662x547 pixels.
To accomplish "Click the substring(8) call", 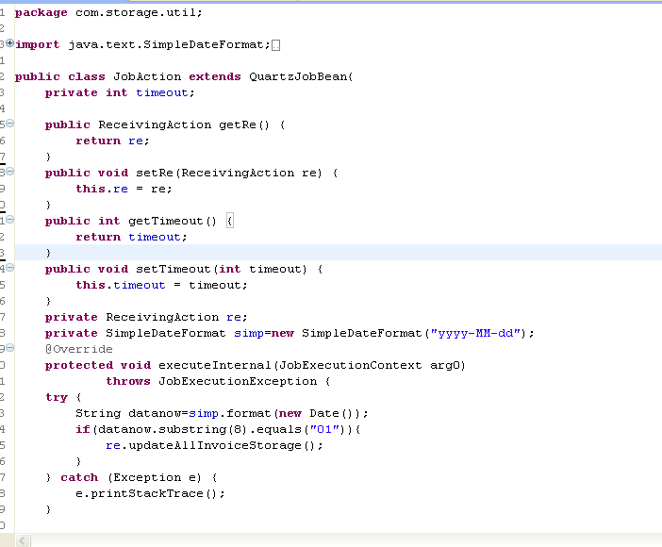I will click(x=203, y=429).
